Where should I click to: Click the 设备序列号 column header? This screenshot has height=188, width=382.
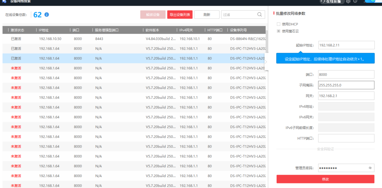(x=238, y=30)
